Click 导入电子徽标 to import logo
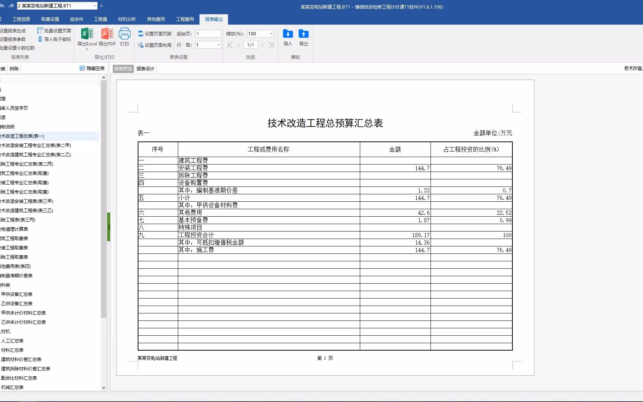This screenshot has width=643, height=402. 54,39
